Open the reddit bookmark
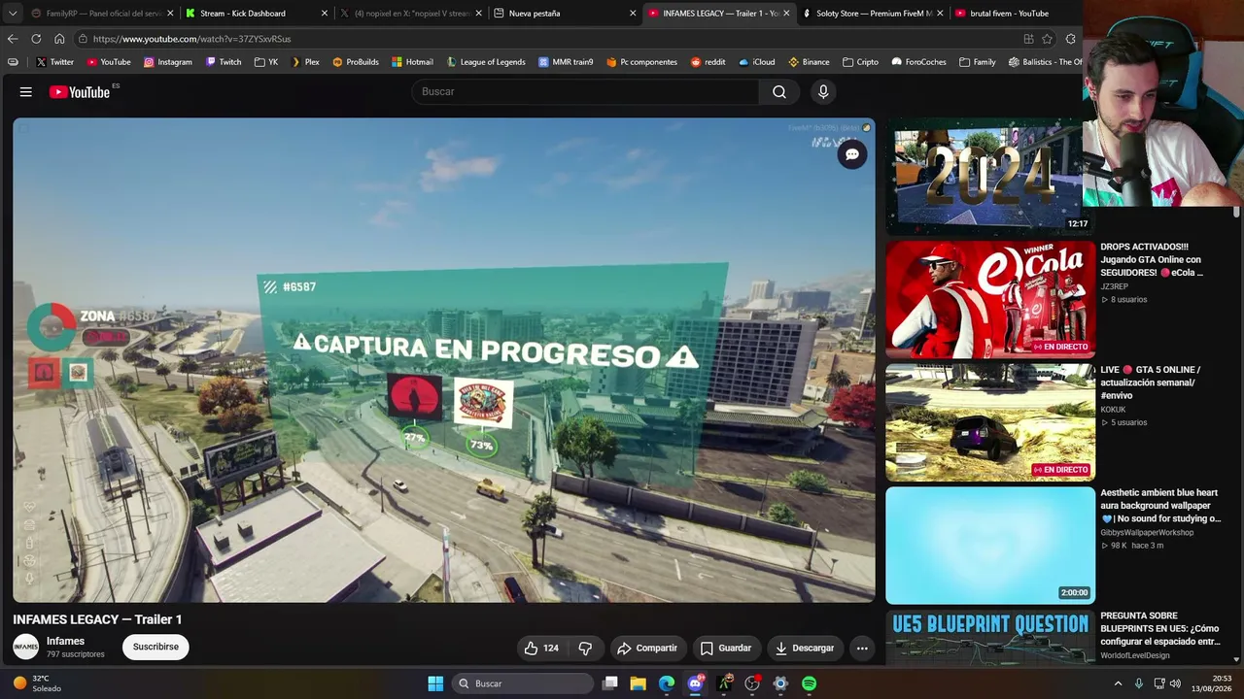The height and width of the screenshot is (699, 1244). click(x=708, y=62)
